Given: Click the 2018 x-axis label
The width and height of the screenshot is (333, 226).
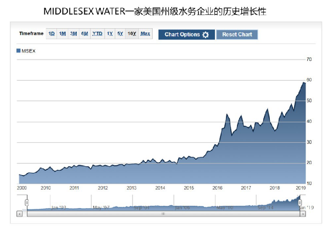Looking at the screenshot, I should click(275, 188).
